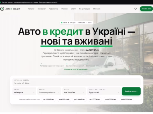Click the Авто в кредит brand name
This screenshot has height=114, width=153.
13,9
